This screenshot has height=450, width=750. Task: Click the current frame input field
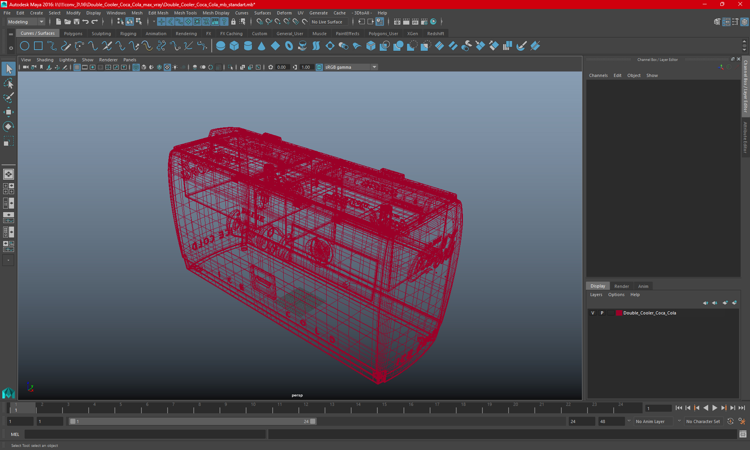[x=658, y=408]
